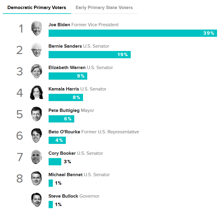Click Sanders' 19% bar
This screenshot has width=224, height=213.
click(x=89, y=55)
